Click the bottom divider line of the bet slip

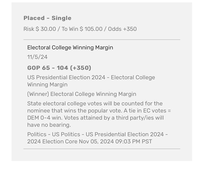click(101, 149)
